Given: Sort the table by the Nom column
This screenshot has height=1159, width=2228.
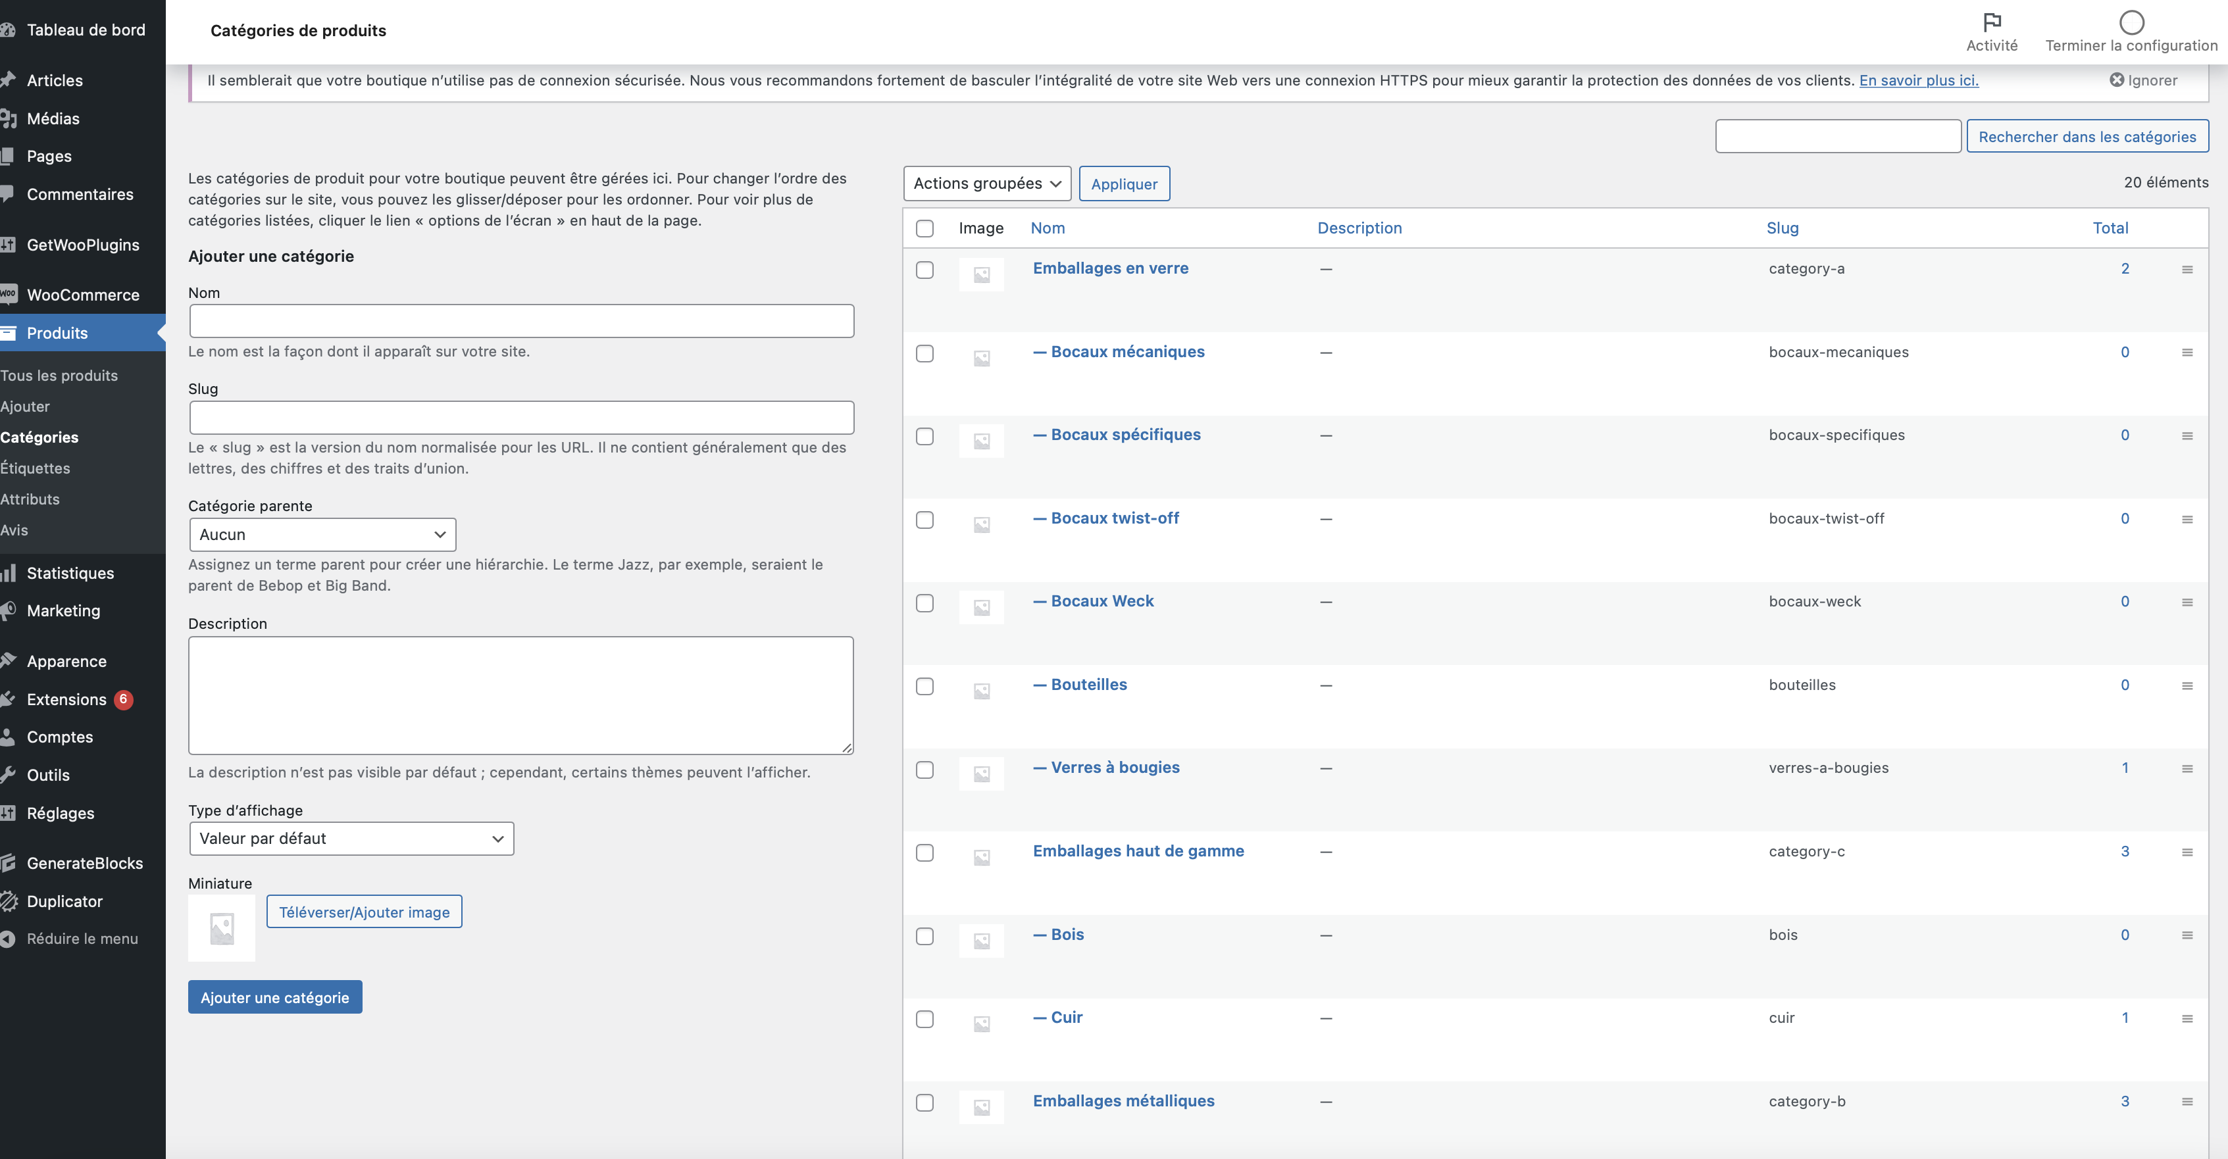Looking at the screenshot, I should (x=1048, y=228).
